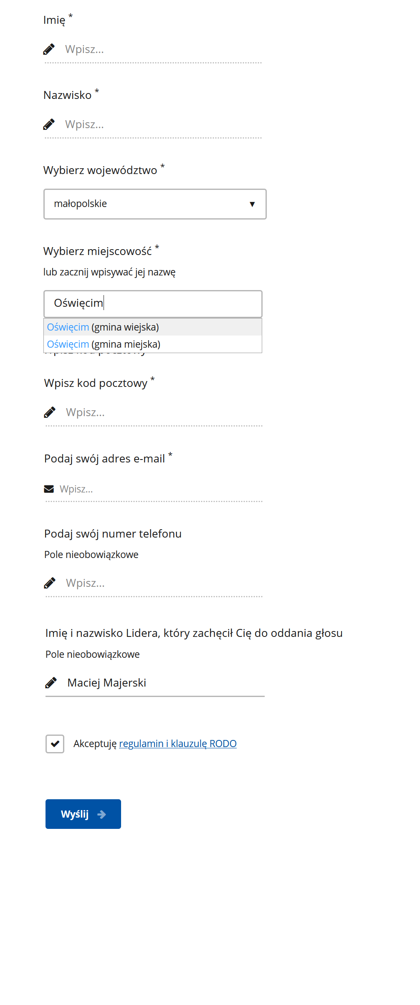Viewport: 420px width, 1005px height.
Task: Click the pencil icon in the phone number field
Action: 50,583
